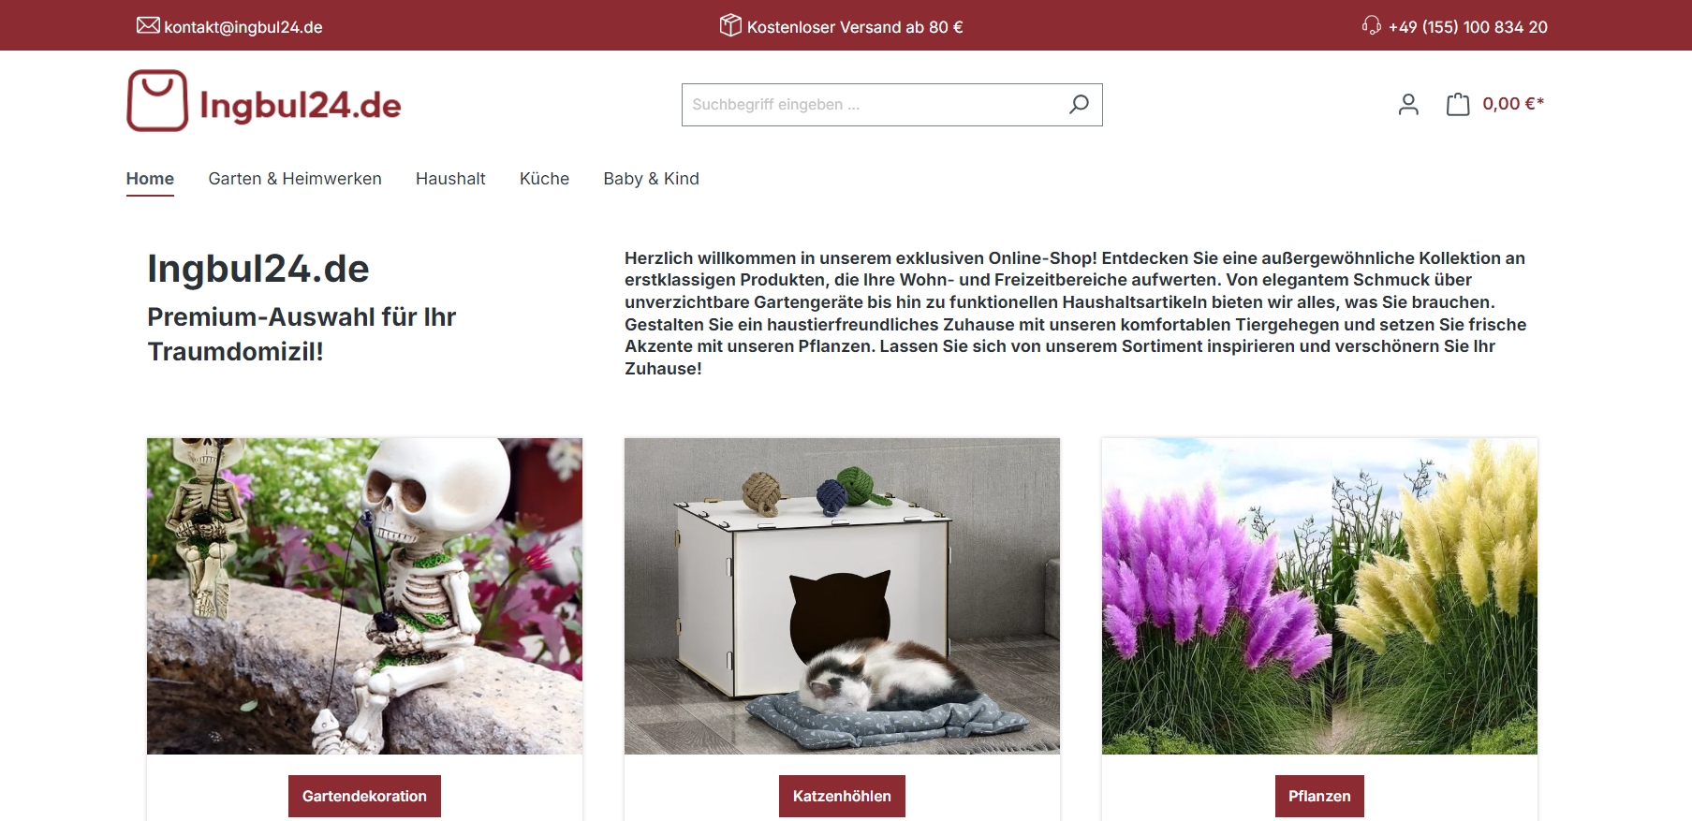The height and width of the screenshot is (821, 1692).
Task: Click the Ingbul24.de shopping bag logo
Action: coord(264,101)
